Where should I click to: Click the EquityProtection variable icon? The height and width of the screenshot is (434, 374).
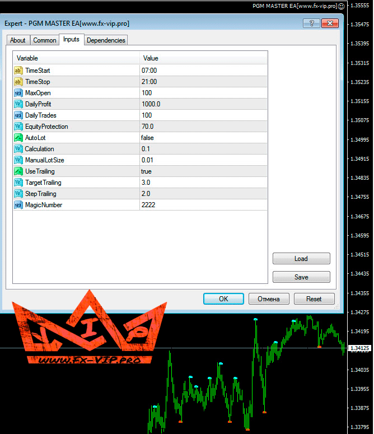[18, 127]
